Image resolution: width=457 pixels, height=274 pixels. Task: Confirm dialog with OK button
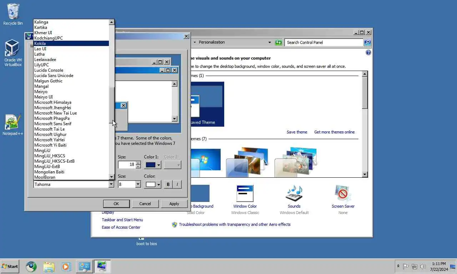(x=116, y=204)
